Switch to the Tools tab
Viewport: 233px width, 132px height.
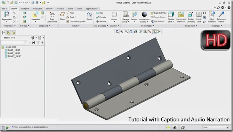point(71,9)
